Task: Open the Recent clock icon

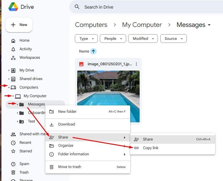Action: (13, 143)
